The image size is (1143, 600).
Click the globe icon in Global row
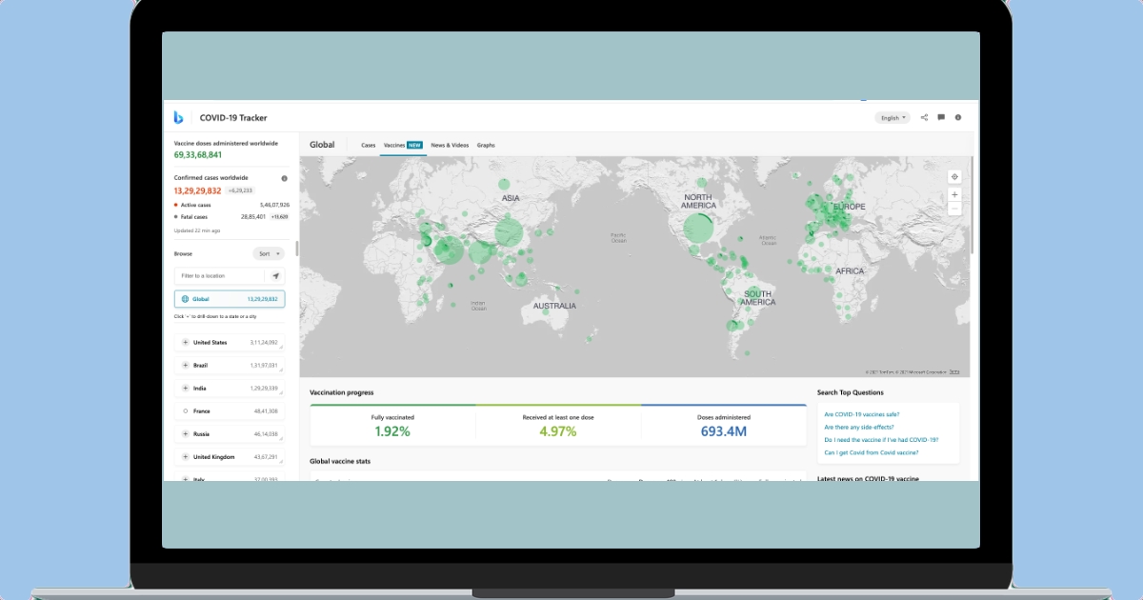pos(185,299)
